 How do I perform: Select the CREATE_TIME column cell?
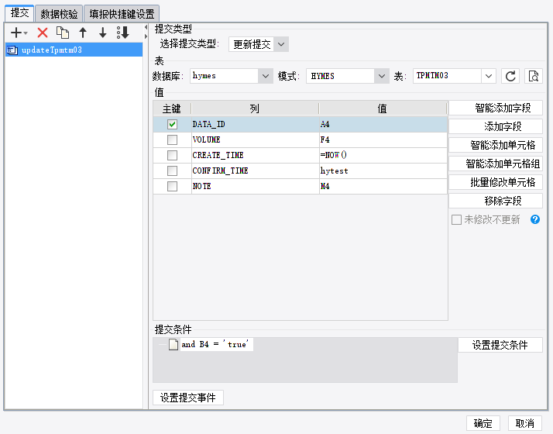tap(255, 155)
